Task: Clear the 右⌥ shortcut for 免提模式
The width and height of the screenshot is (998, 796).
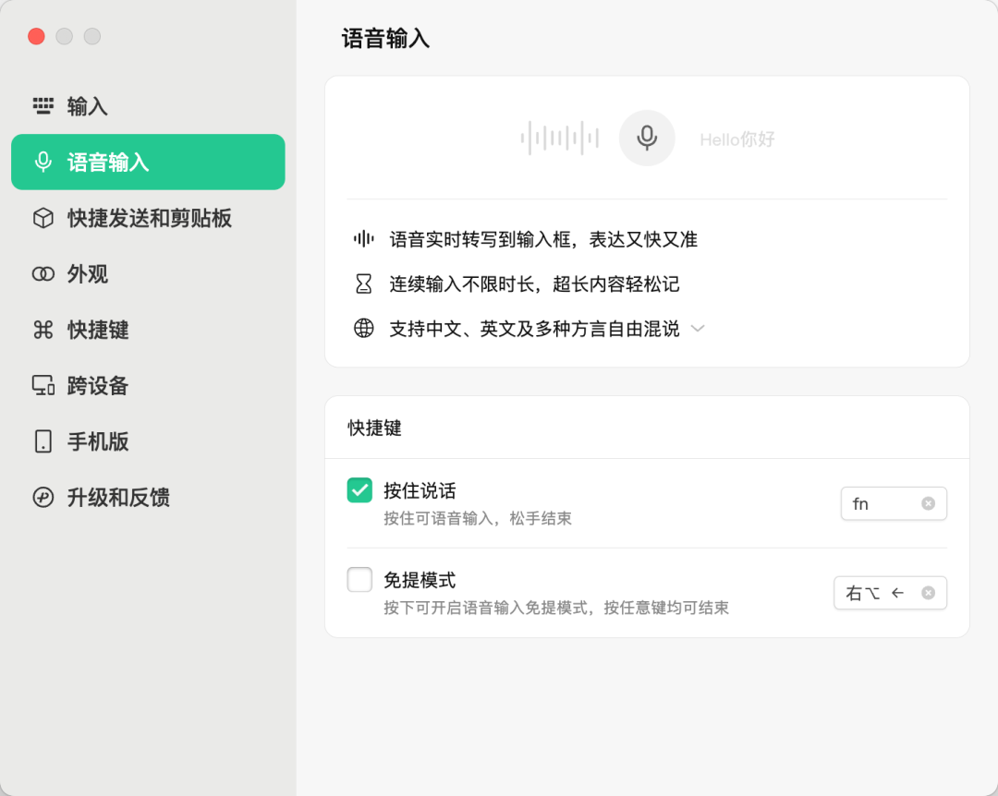Action: (928, 592)
